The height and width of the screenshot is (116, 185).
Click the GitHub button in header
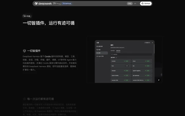[x=146, y=4]
